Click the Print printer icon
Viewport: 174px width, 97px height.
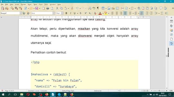point(48,8)
